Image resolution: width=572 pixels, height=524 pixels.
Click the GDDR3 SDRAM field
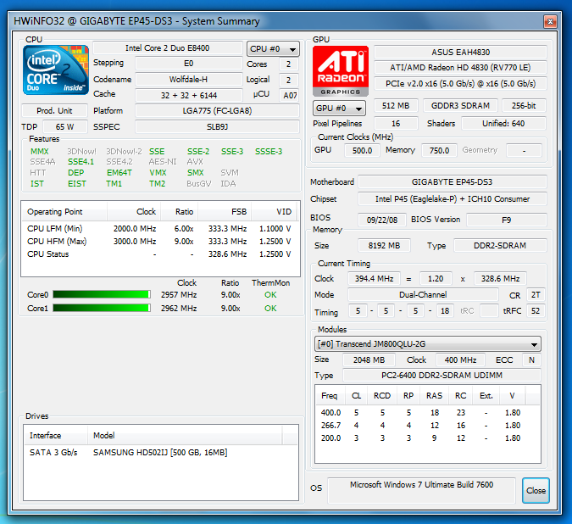[x=460, y=106]
